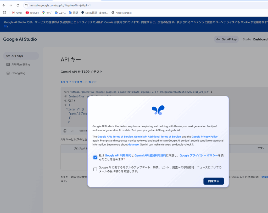Check the terms of service agreement checkbox
The image size is (268, 213).
click(x=95, y=157)
